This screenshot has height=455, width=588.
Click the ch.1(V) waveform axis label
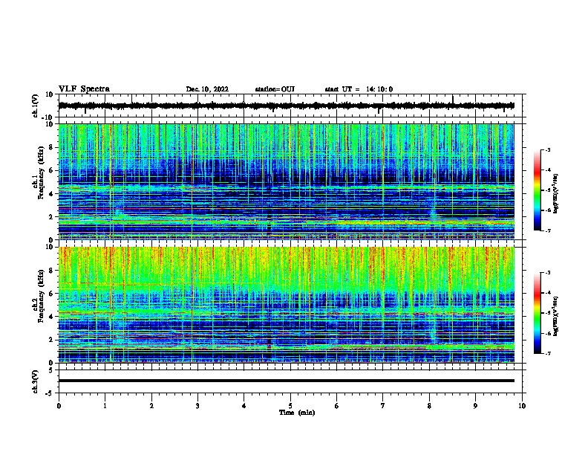pos(36,106)
